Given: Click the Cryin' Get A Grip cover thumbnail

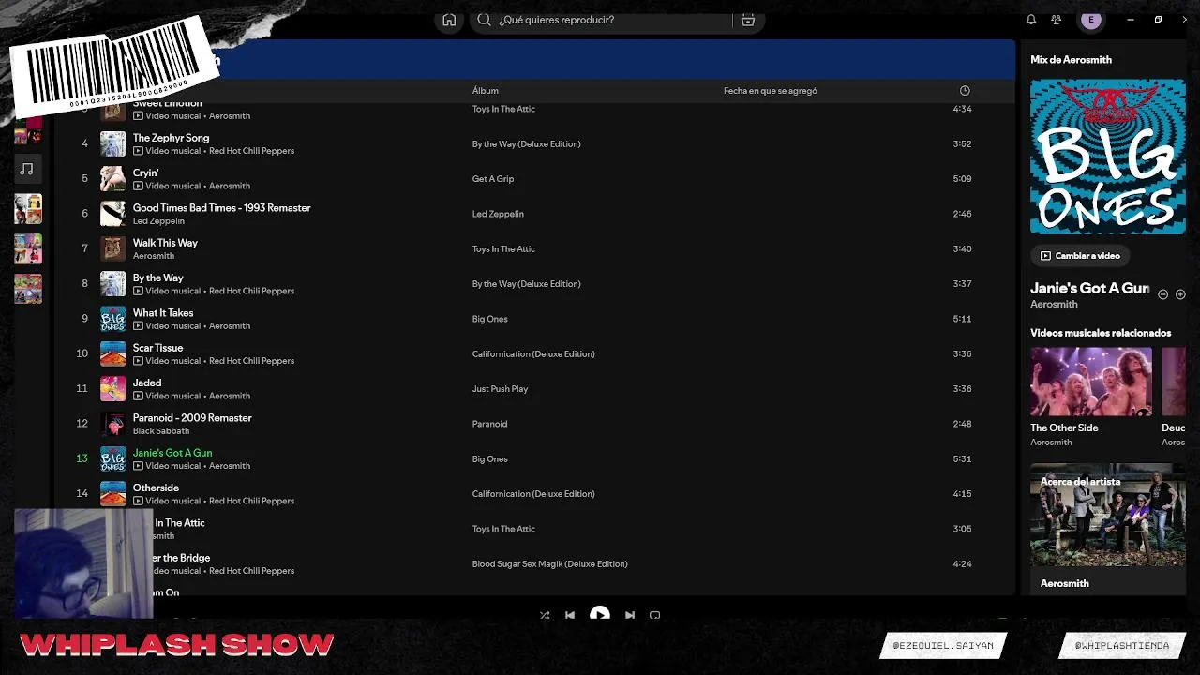Looking at the screenshot, I should (x=112, y=179).
